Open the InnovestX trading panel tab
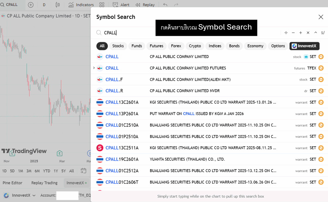This screenshot has height=202, width=328. click(76, 183)
